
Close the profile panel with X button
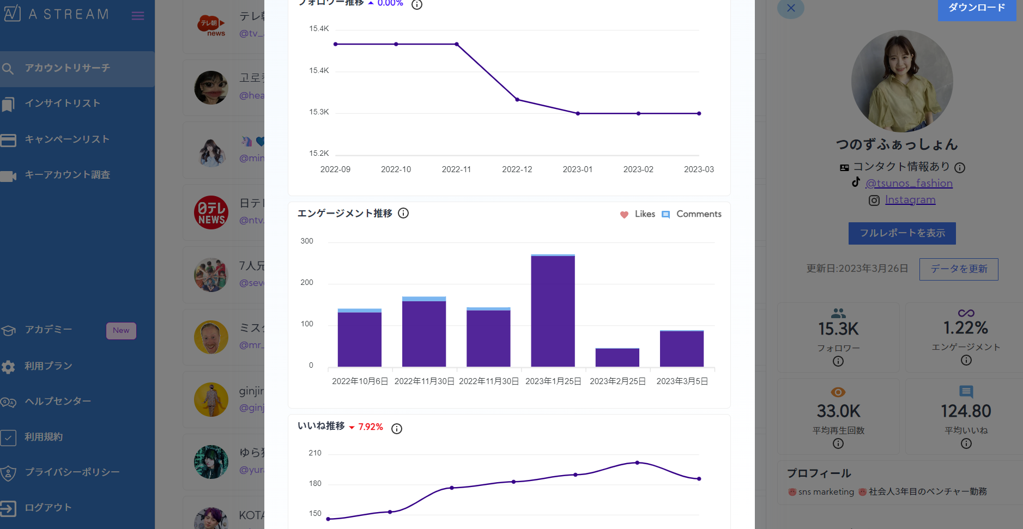coord(791,8)
